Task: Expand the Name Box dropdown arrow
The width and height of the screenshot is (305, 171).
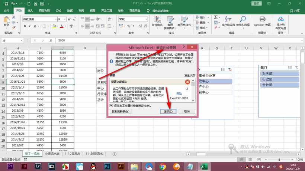Action: [22, 40]
